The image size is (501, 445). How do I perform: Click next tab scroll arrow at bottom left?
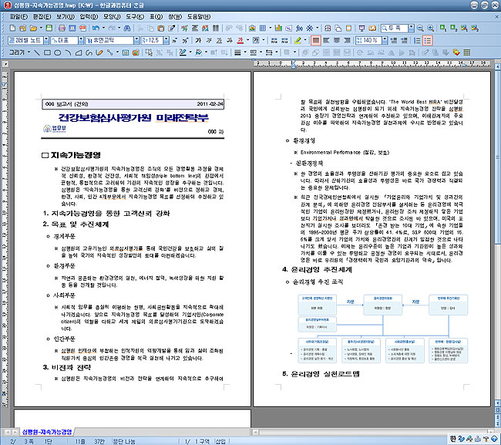point(15,432)
